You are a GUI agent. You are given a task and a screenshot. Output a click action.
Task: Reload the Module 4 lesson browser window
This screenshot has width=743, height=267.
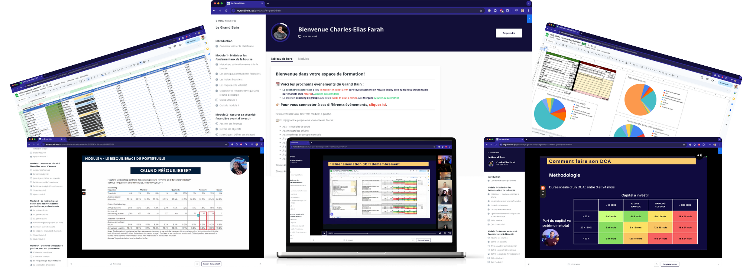pyautogui.click(x=38, y=144)
